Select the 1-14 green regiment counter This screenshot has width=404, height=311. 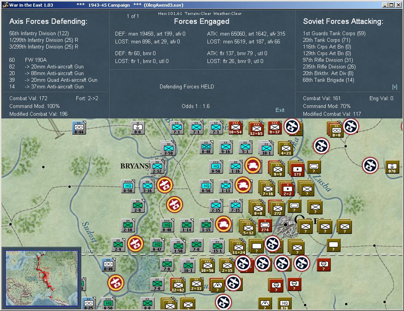click(187, 226)
